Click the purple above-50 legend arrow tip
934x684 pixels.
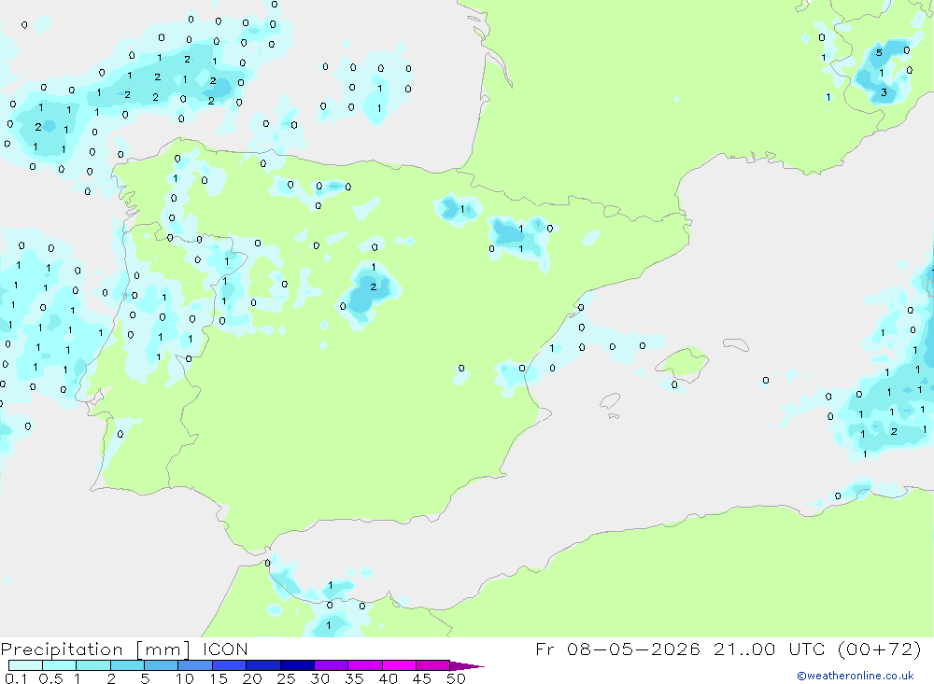tap(467, 666)
